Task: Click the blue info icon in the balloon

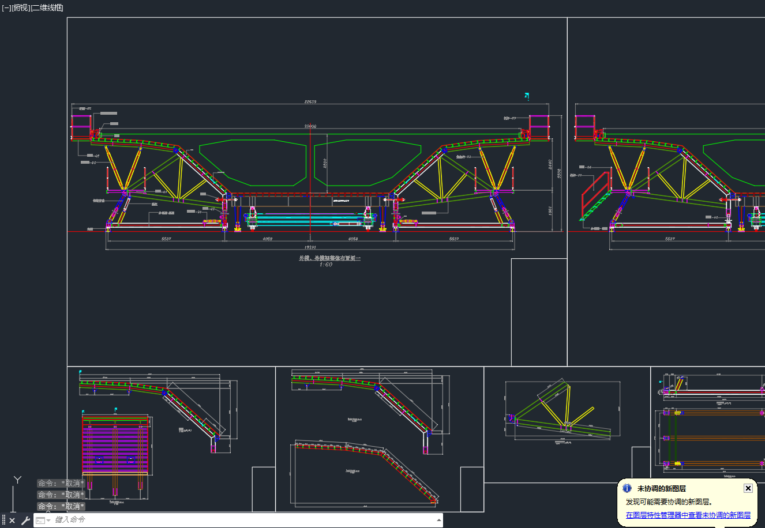Action: tap(627, 488)
